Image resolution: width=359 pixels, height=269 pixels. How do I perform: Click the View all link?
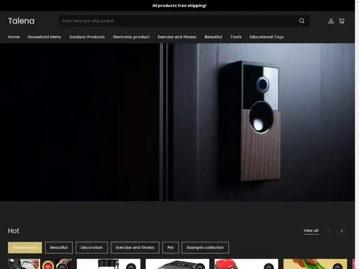pyautogui.click(x=311, y=230)
